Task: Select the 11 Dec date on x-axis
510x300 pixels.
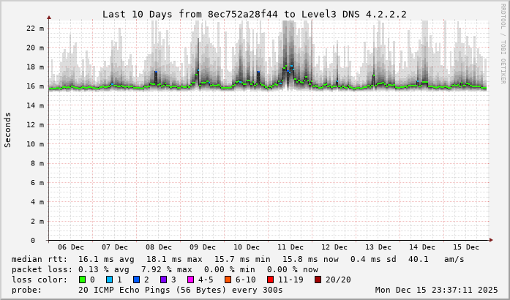Action: tap(290, 247)
